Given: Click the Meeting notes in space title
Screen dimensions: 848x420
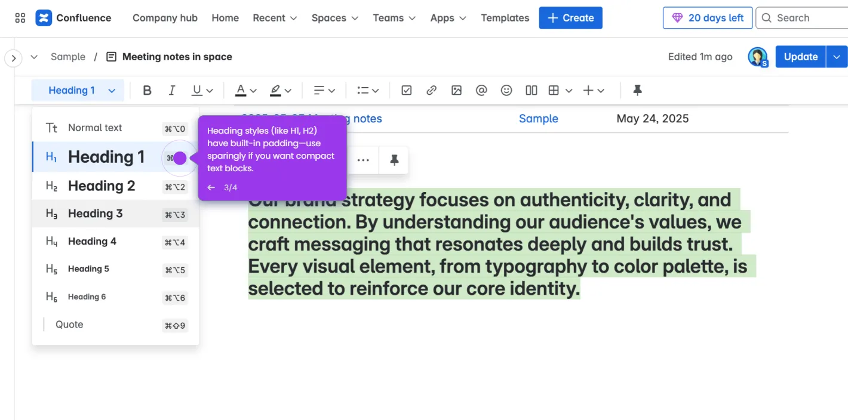Looking at the screenshot, I should (x=177, y=57).
